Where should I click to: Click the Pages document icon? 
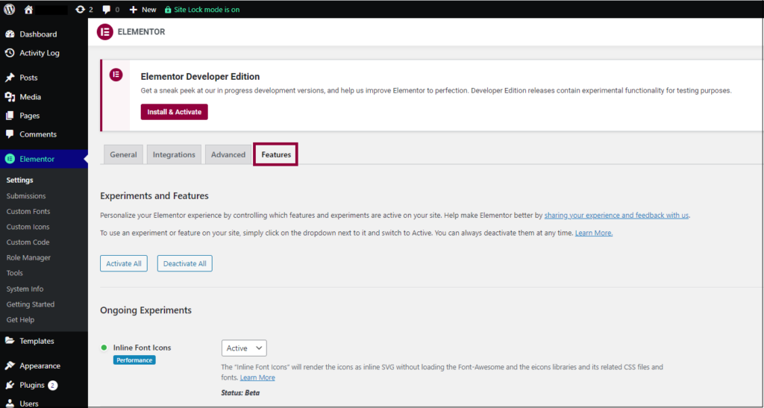click(10, 116)
